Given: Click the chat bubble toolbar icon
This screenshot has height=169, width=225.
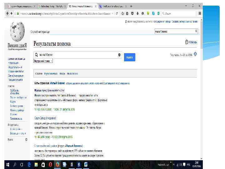Looking at the screenshot, I should [x=142, y=13].
